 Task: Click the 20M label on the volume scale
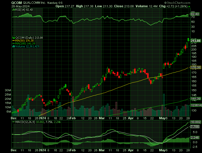tap(8, 99)
